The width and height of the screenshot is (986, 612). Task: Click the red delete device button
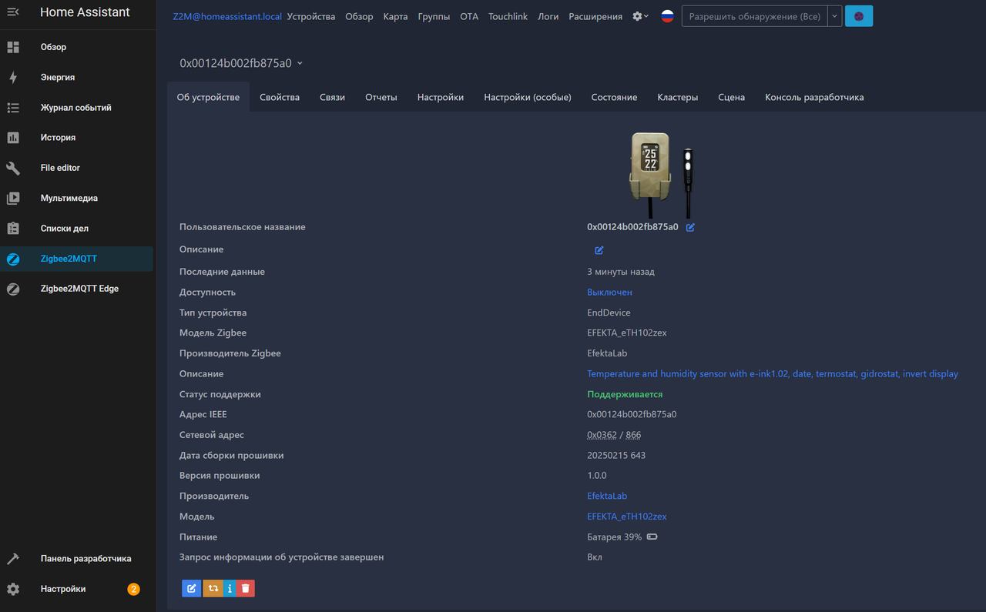(246, 588)
